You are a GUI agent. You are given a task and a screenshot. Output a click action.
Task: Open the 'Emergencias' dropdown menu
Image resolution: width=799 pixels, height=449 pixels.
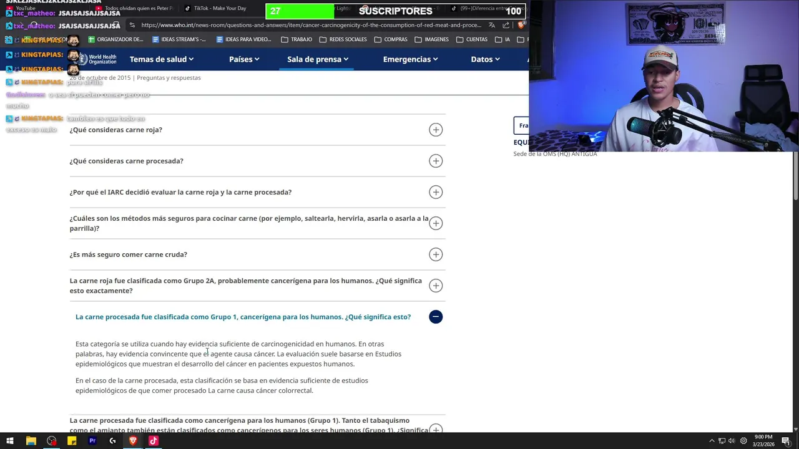[x=410, y=59]
